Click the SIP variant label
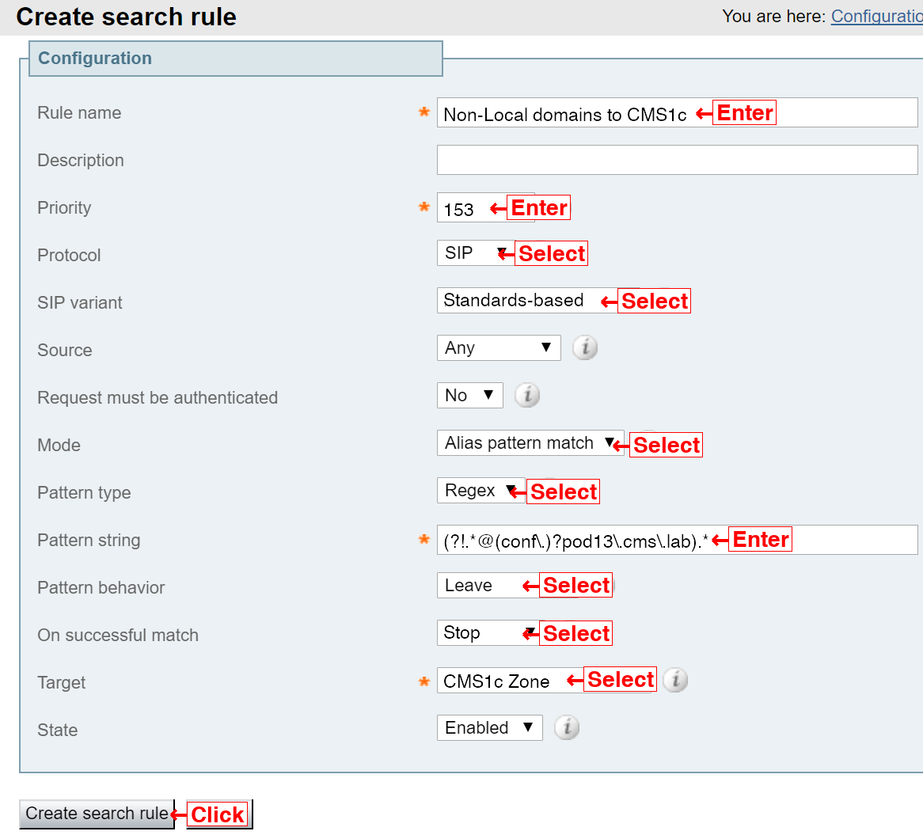 (x=80, y=303)
